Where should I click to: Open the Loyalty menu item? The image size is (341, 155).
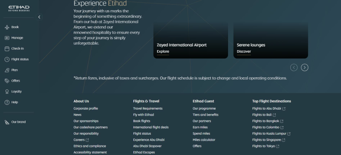pos(17,91)
